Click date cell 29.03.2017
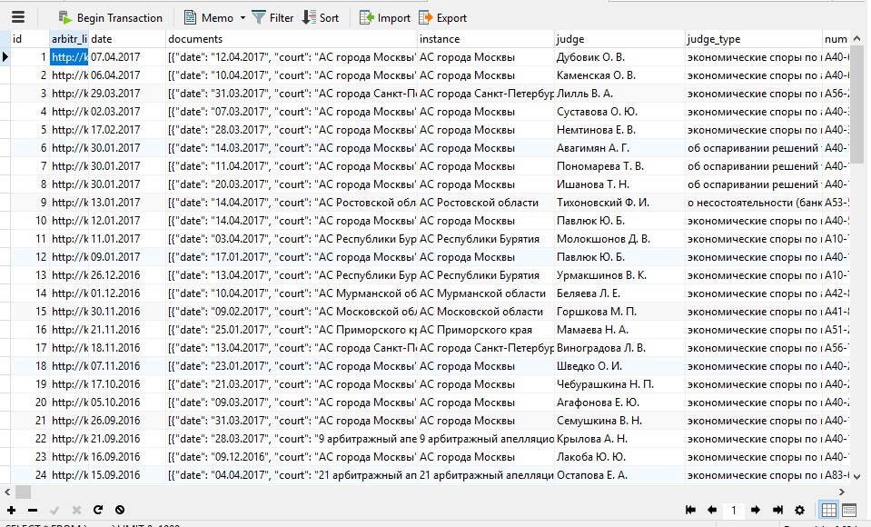Viewport: 871px width, 527px height. pos(126,94)
